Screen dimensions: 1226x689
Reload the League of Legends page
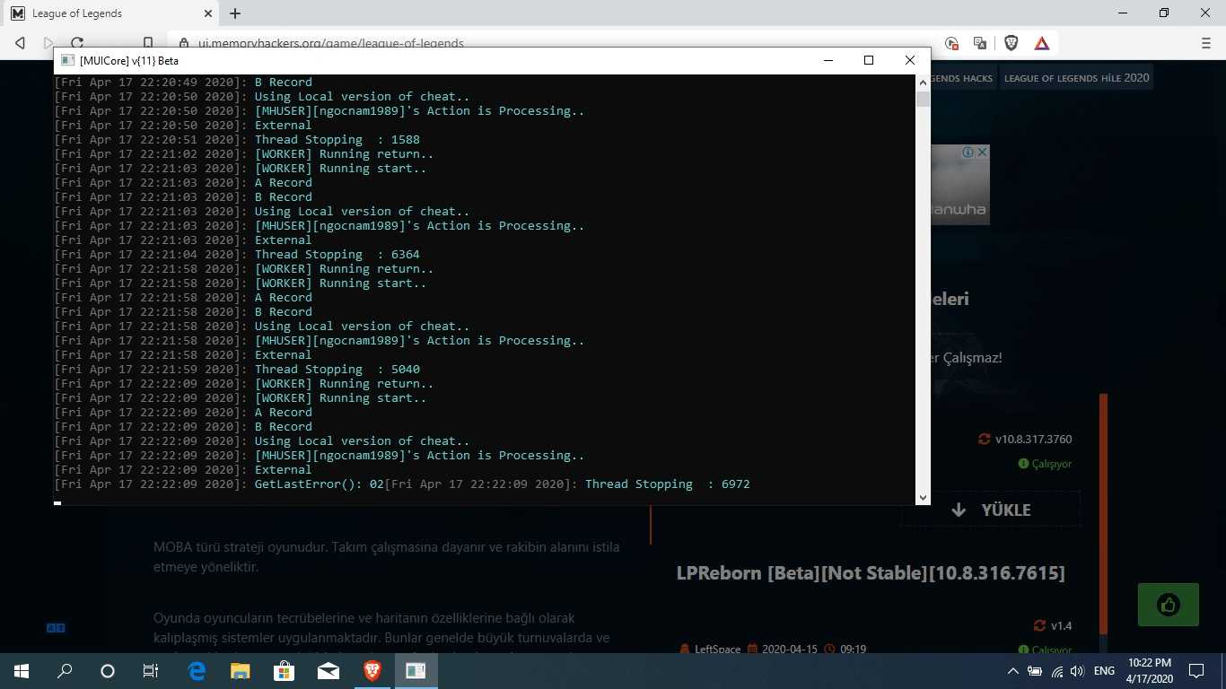[77, 43]
